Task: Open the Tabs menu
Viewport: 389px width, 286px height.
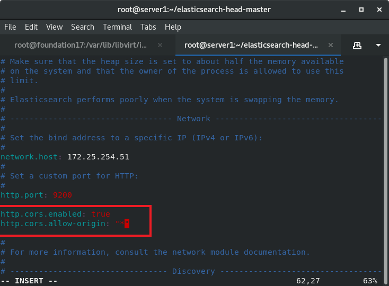Action: [x=148, y=27]
